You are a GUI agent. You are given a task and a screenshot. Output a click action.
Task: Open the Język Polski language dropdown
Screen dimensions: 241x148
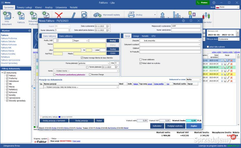coord(227,7)
